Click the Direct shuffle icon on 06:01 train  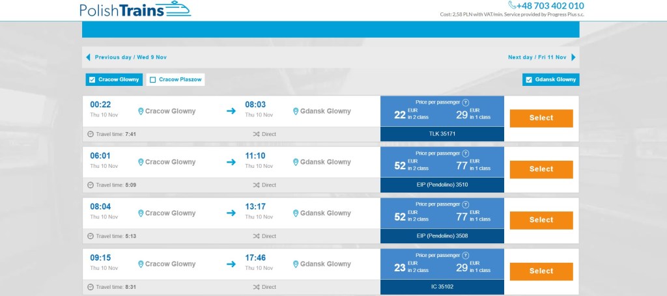click(256, 185)
